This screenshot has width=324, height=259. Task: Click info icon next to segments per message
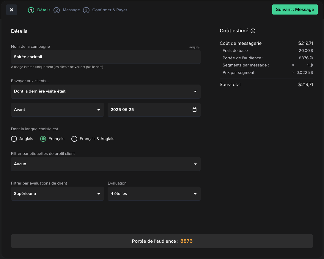pyautogui.click(x=311, y=65)
